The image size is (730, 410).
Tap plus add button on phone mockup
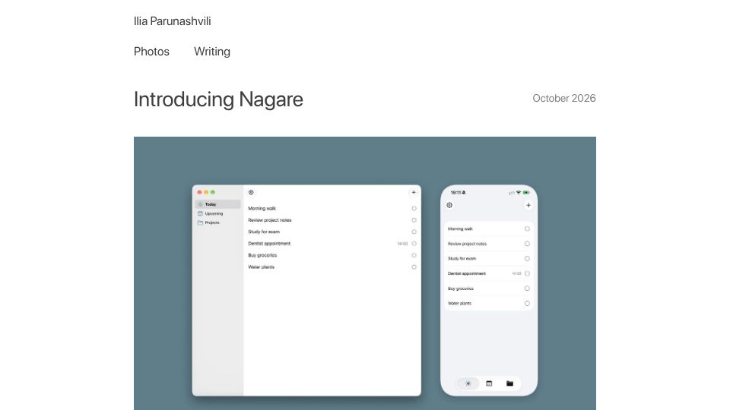point(528,205)
